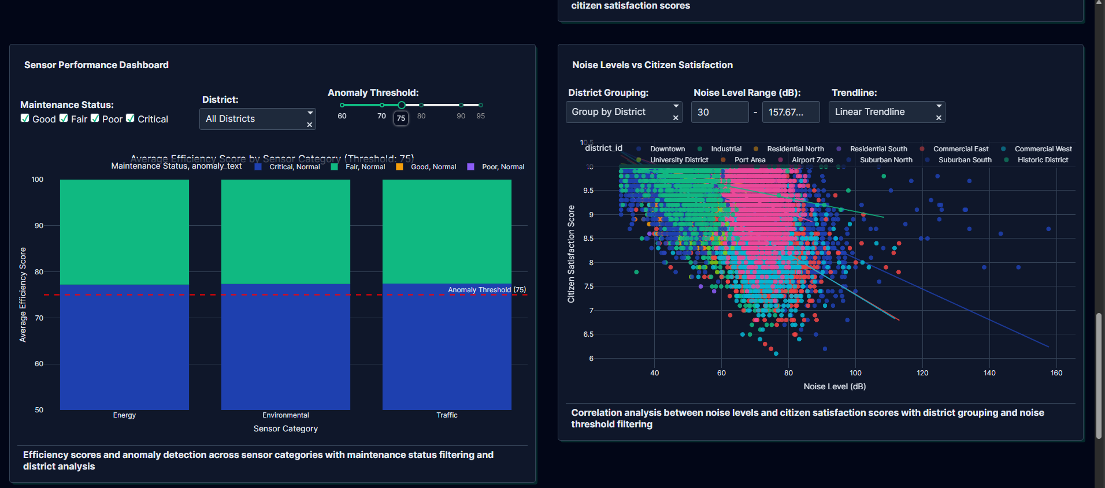This screenshot has width=1105, height=488.
Task: Click the Environmental x-axis category label
Action: [285, 415]
